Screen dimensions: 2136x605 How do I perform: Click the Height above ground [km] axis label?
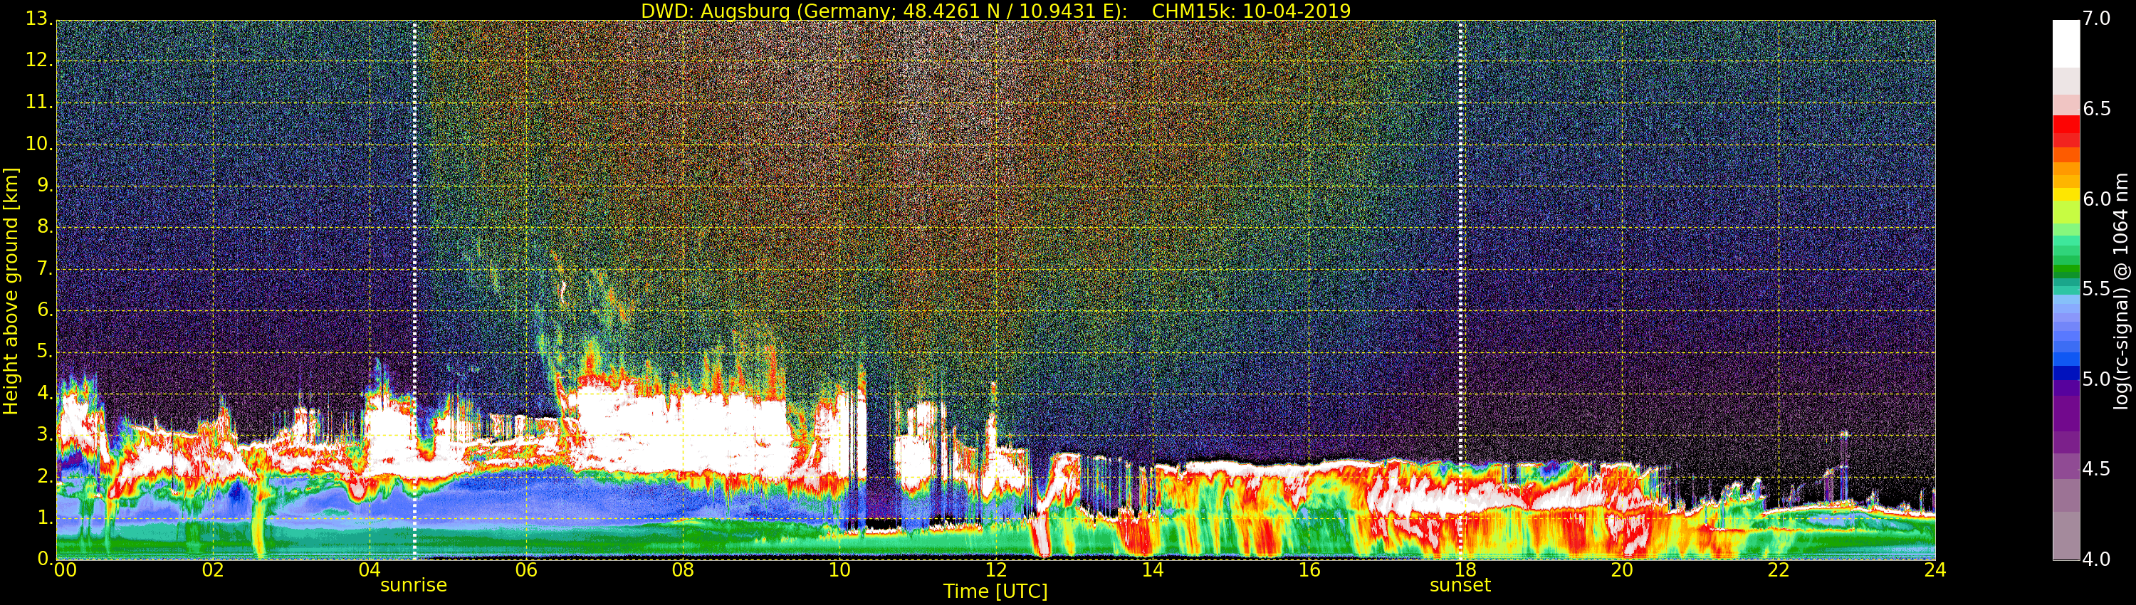[11, 290]
